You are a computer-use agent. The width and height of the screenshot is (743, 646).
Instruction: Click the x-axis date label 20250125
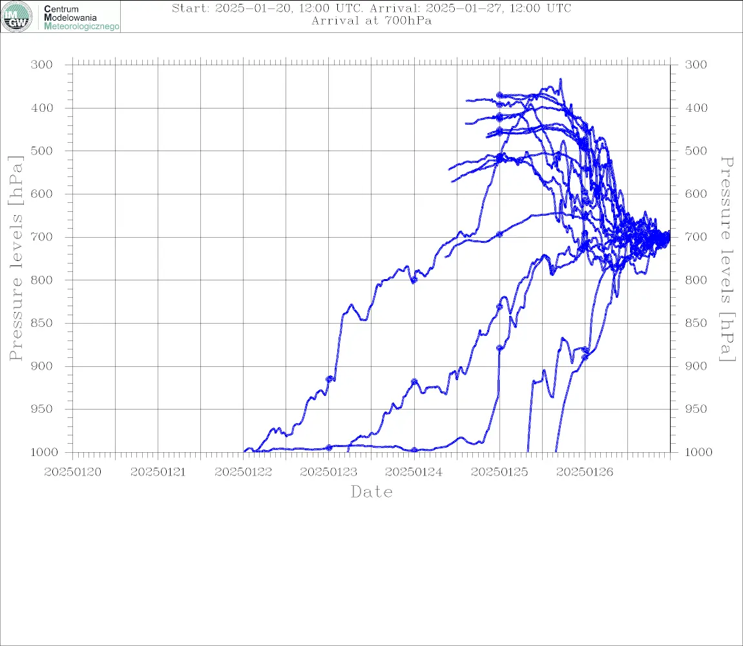[499, 472]
